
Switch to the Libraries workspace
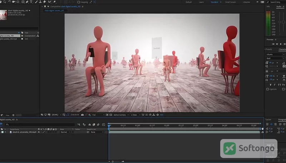coord(246,2)
